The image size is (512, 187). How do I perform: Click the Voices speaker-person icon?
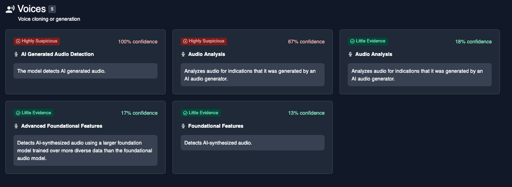[x=10, y=9]
